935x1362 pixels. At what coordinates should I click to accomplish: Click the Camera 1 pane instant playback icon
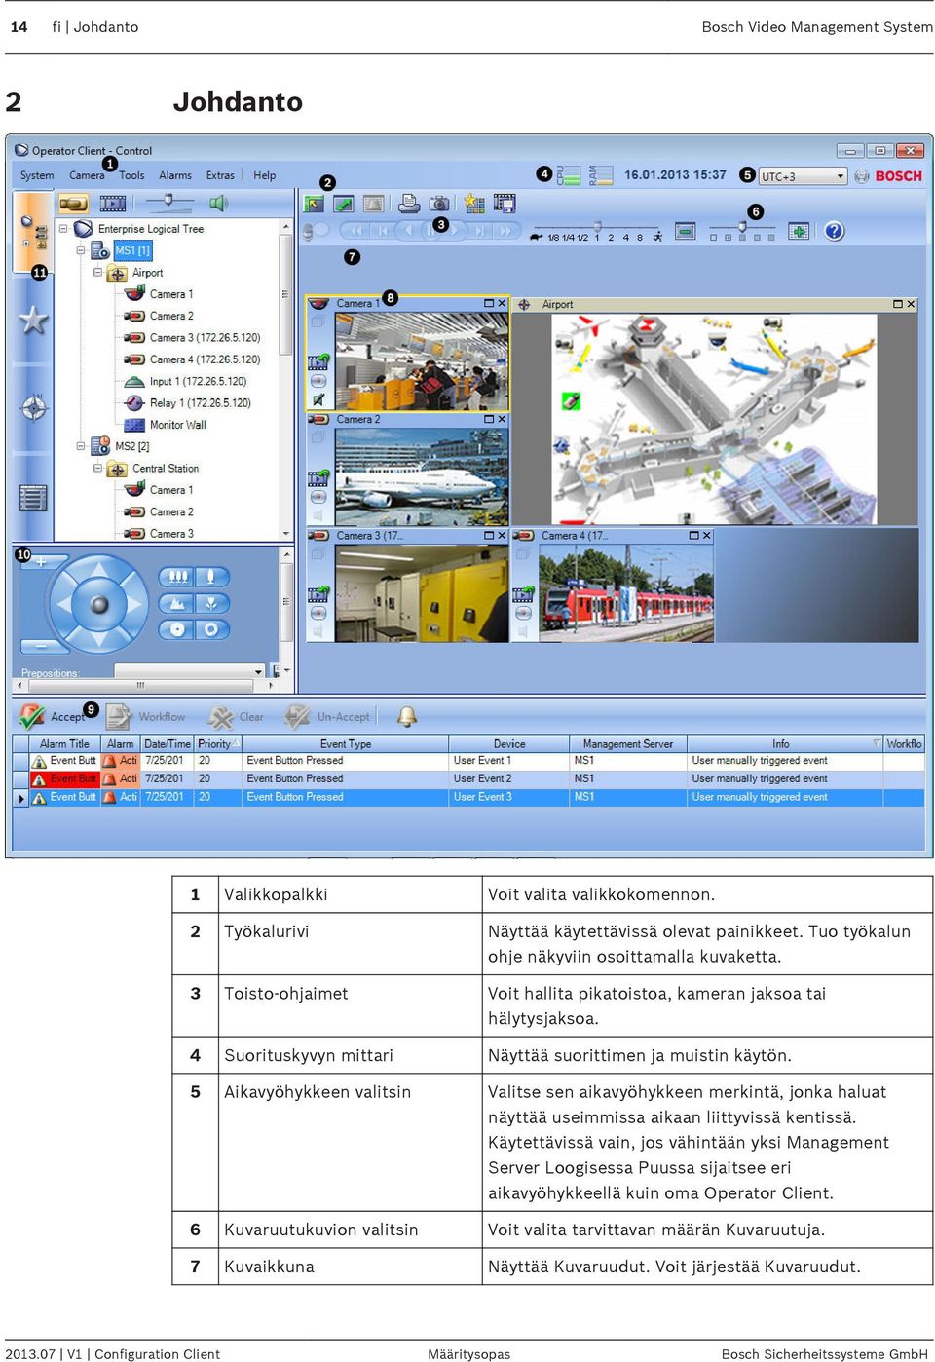coord(318,361)
